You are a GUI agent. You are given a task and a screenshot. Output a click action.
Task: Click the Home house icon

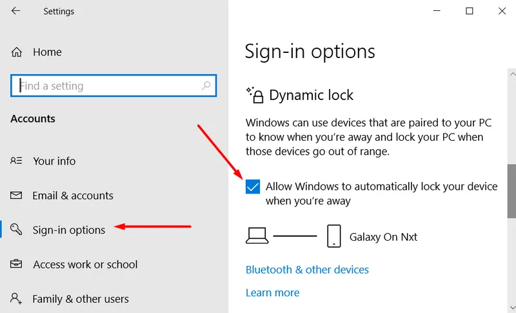(x=17, y=52)
